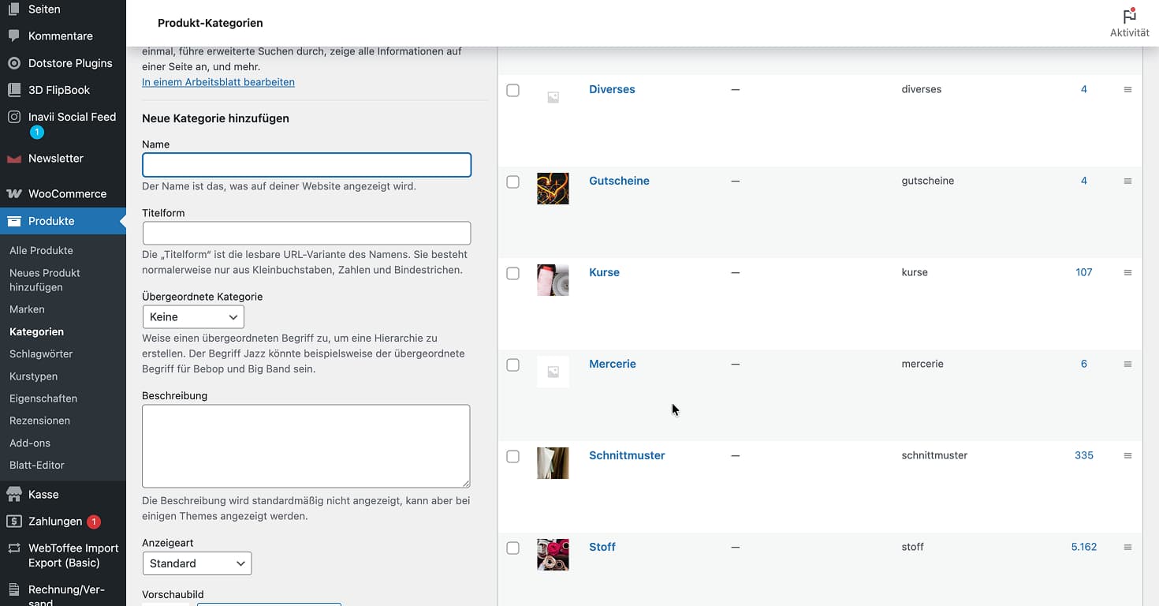Click the Name input field
This screenshot has width=1159, height=606.
307,165
